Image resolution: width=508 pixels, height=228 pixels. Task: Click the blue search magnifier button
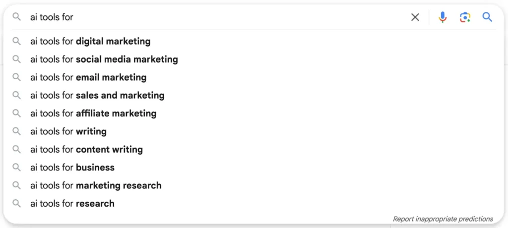(487, 17)
